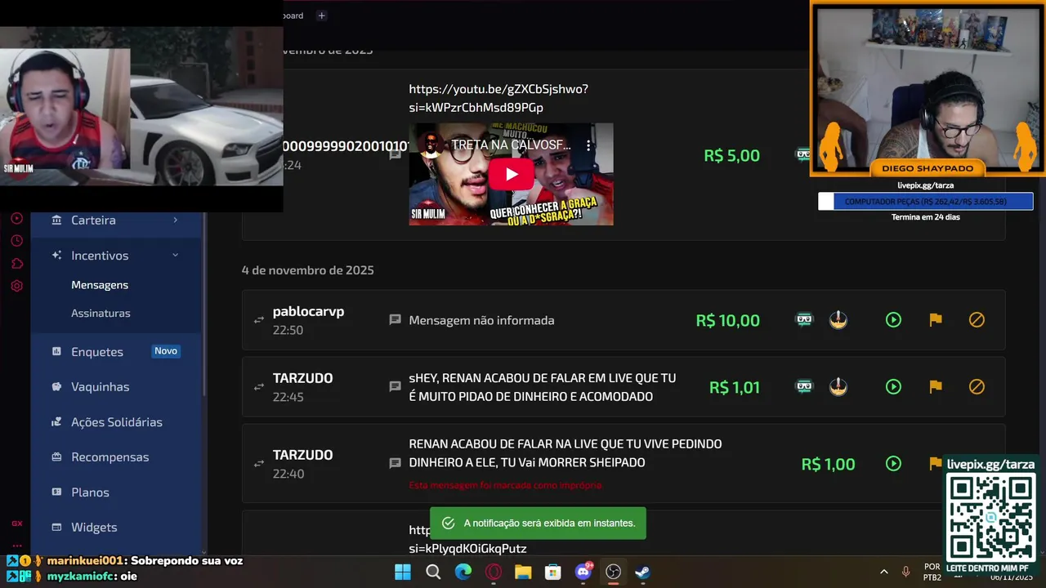The image size is (1046, 588).
Task: Open a new browser tab with plus button
Action: pyautogui.click(x=321, y=16)
